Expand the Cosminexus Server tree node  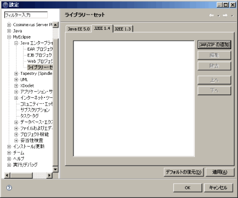(9, 25)
